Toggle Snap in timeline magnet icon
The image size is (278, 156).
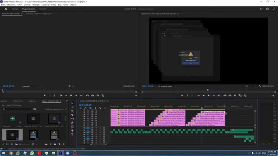point(86,108)
